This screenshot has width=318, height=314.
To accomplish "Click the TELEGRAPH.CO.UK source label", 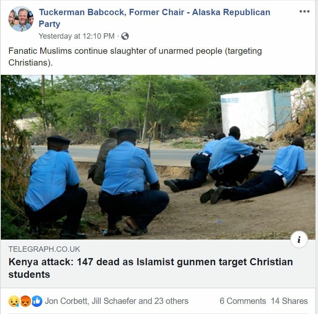I will click(x=44, y=249).
